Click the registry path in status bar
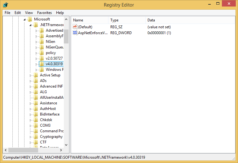Viewport: 238px width, 163px height. click(74, 157)
